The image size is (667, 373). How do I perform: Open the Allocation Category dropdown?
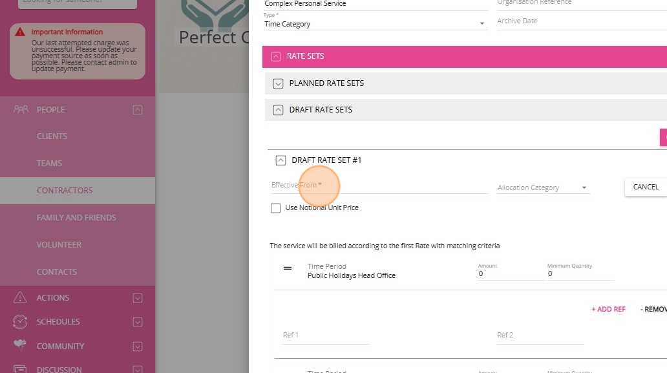[x=544, y=187]
